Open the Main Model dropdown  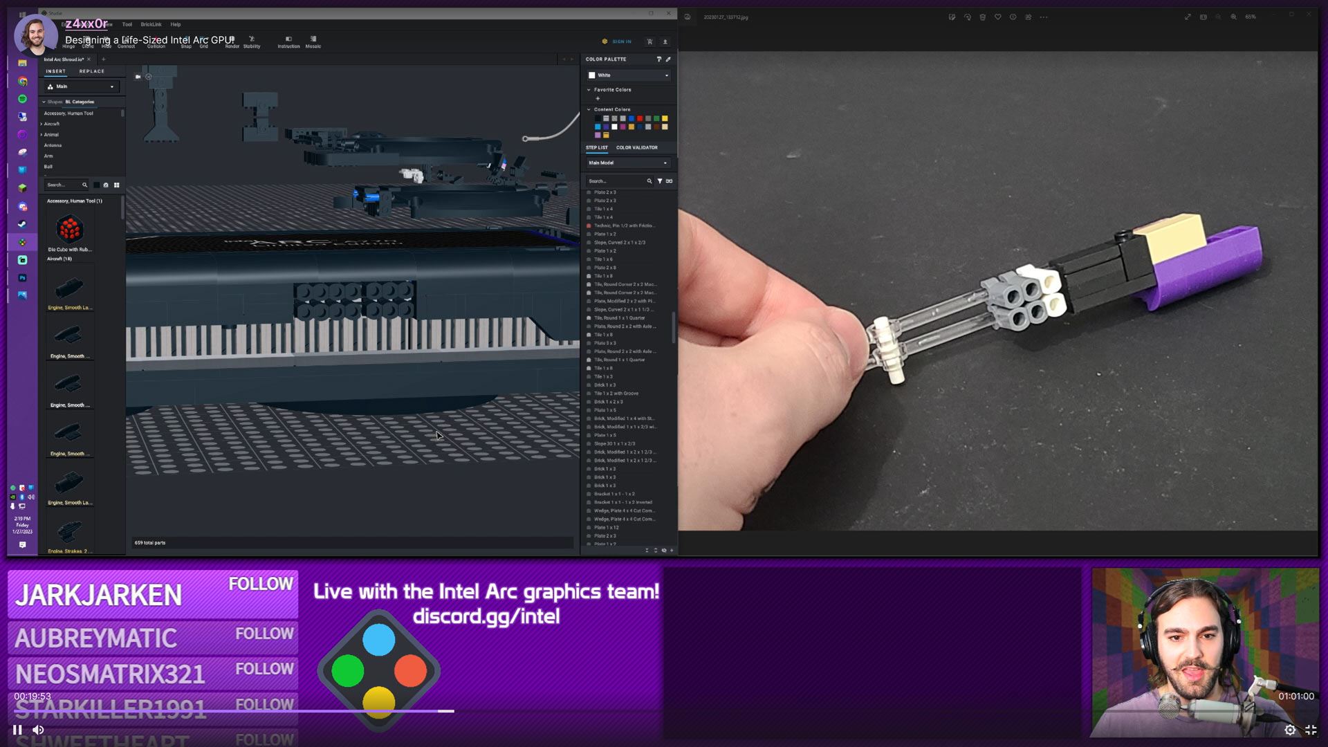[x=628, y=163]
